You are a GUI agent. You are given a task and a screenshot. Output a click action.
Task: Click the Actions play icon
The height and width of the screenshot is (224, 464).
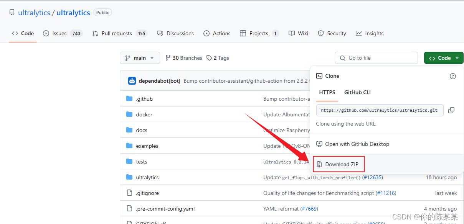(x=206, y=33)
